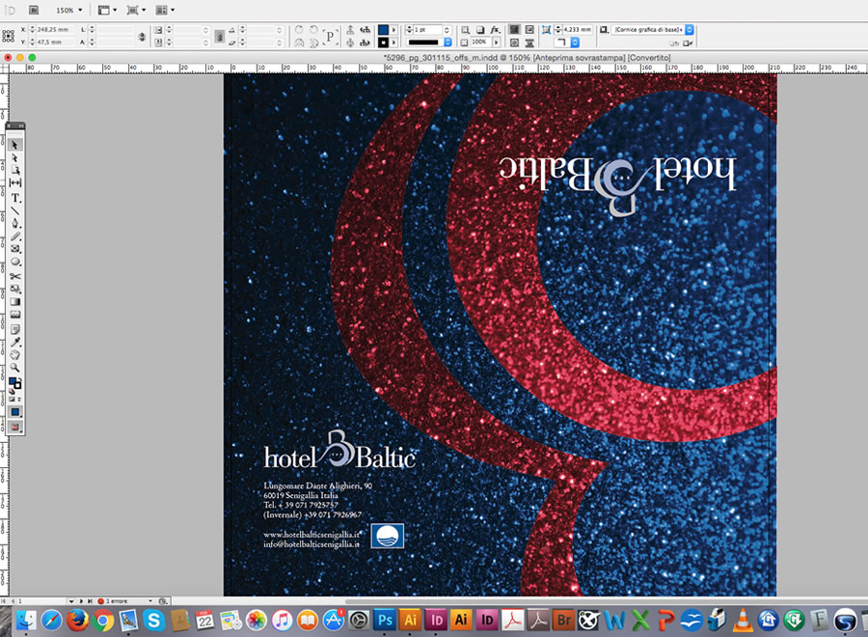Choose the Scissors tool
The width and height of the screenshot is (868, 637).
(x=16, y=275)
